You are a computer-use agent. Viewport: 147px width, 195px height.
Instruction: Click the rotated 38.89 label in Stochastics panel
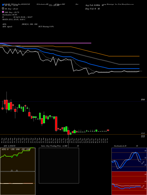point(143,163)
